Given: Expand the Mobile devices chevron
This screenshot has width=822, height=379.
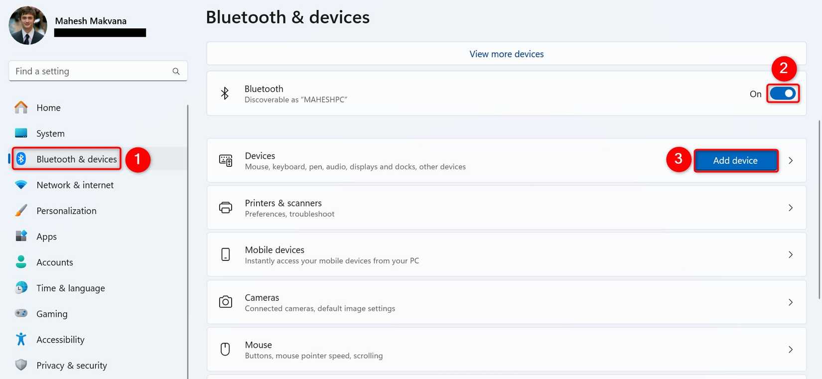Looking at the screenshot, I should click(x=791, y=254).
